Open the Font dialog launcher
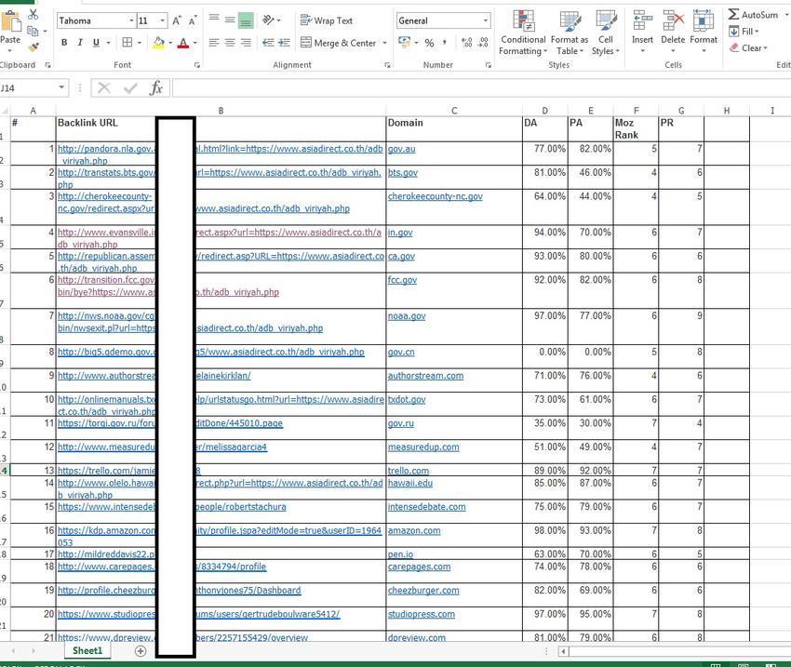This screenshot has width=791, height=667. (x=197, y=65)
